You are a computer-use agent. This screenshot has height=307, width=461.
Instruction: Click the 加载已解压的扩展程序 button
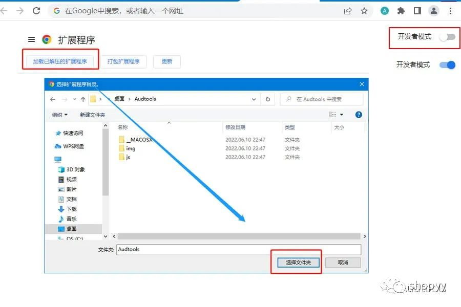pyautogui.click(x=60, y=60)
